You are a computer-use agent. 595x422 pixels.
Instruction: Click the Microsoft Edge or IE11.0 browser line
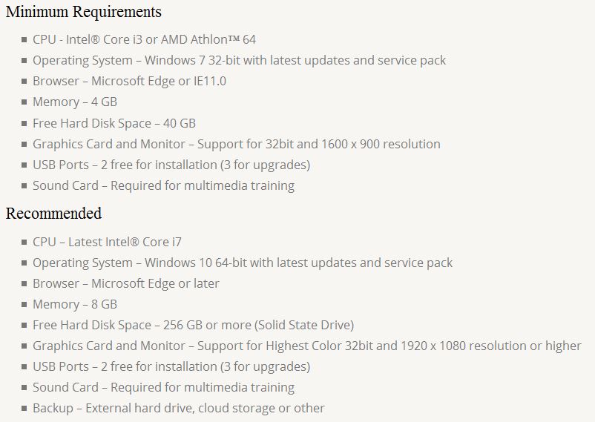coord(129,81)
